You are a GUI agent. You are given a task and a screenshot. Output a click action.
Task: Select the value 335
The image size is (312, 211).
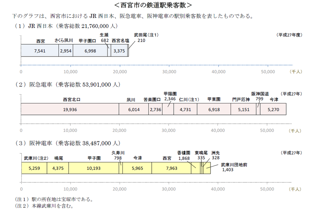click(201, 158)
